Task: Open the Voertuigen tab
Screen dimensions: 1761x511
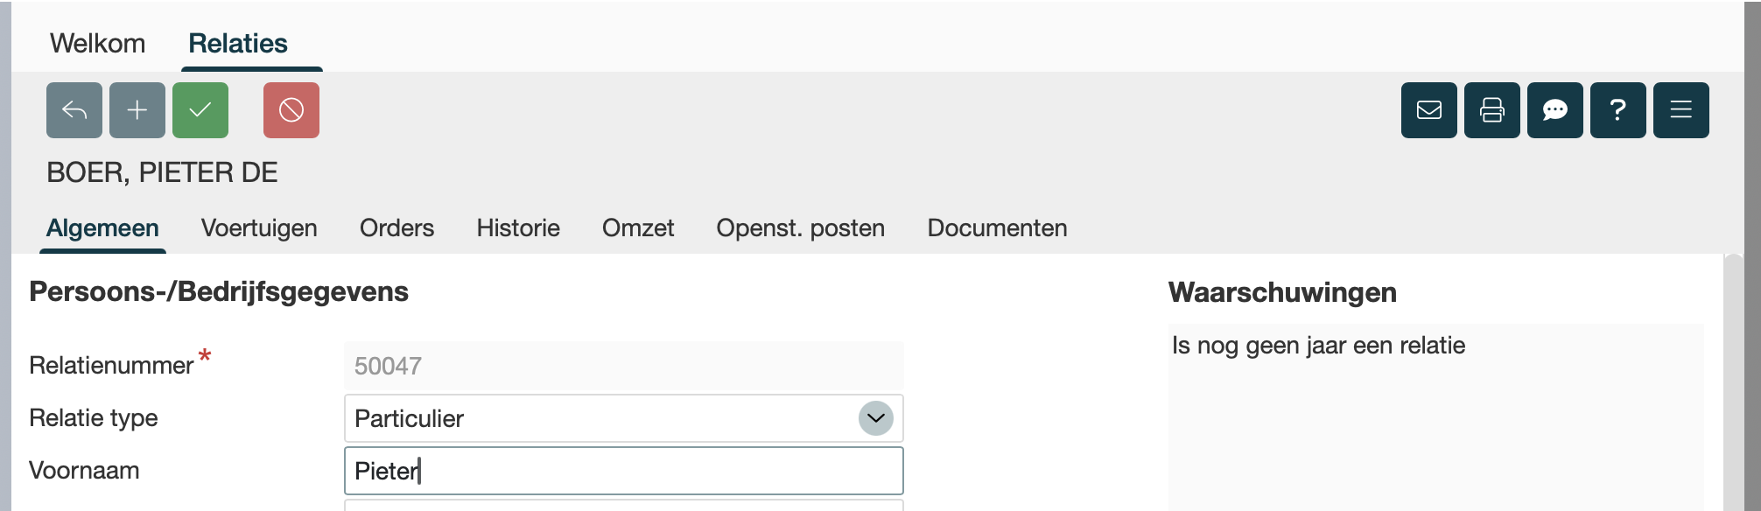Action: click(x=259, y=228)
